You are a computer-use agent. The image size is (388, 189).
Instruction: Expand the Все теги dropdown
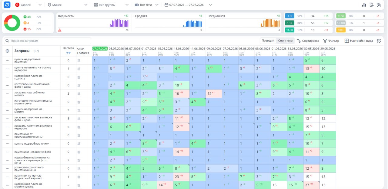(147, 5)
